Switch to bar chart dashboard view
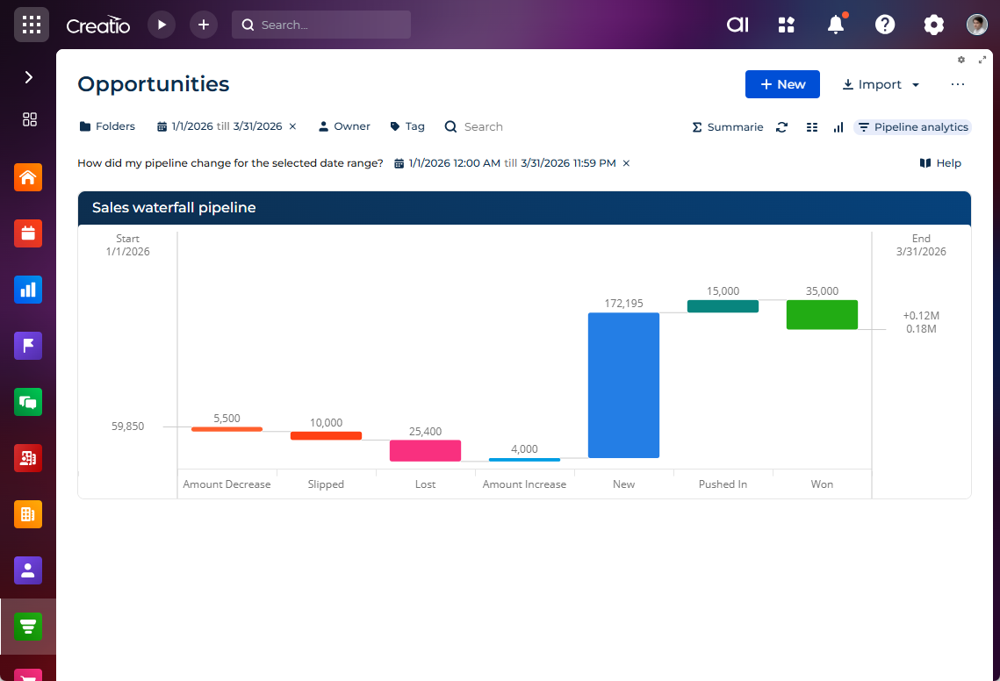The width and height of the screenshot is (1000, 681). pos(838,127)
